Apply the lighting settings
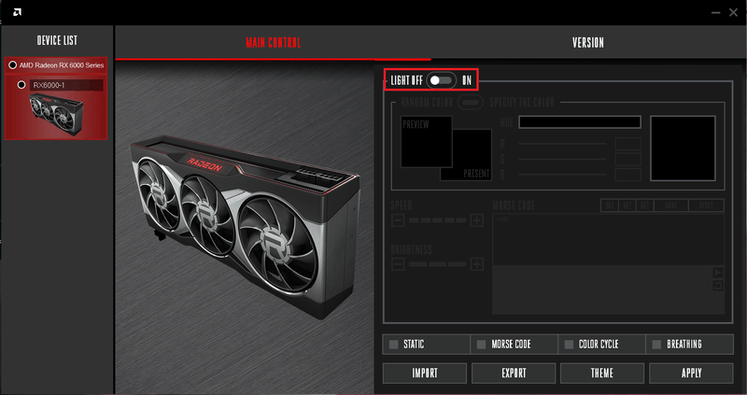Image resolution: width=747 pixels, height=395 pixels. 691,374
